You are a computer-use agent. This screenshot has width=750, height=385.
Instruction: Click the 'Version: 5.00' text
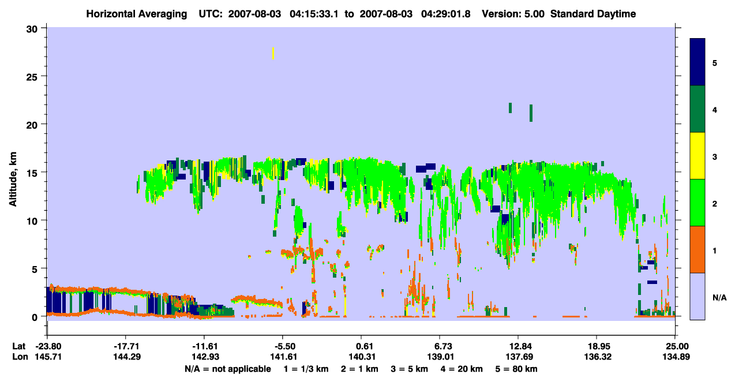[x=513, y=14]
